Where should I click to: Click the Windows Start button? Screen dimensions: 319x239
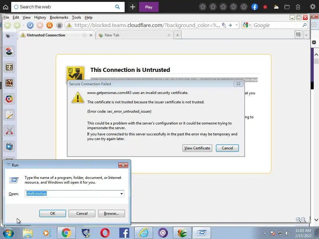(8, 233)
